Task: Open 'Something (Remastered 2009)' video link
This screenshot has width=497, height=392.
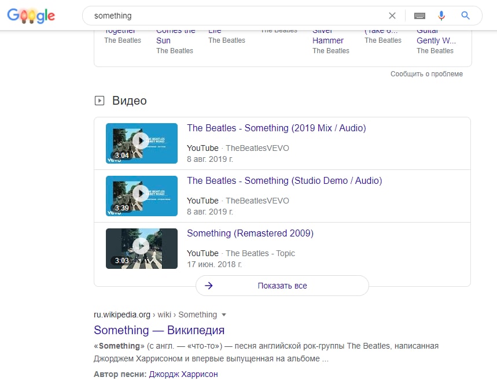Action: pyautogui.click(x=250, y=233)
